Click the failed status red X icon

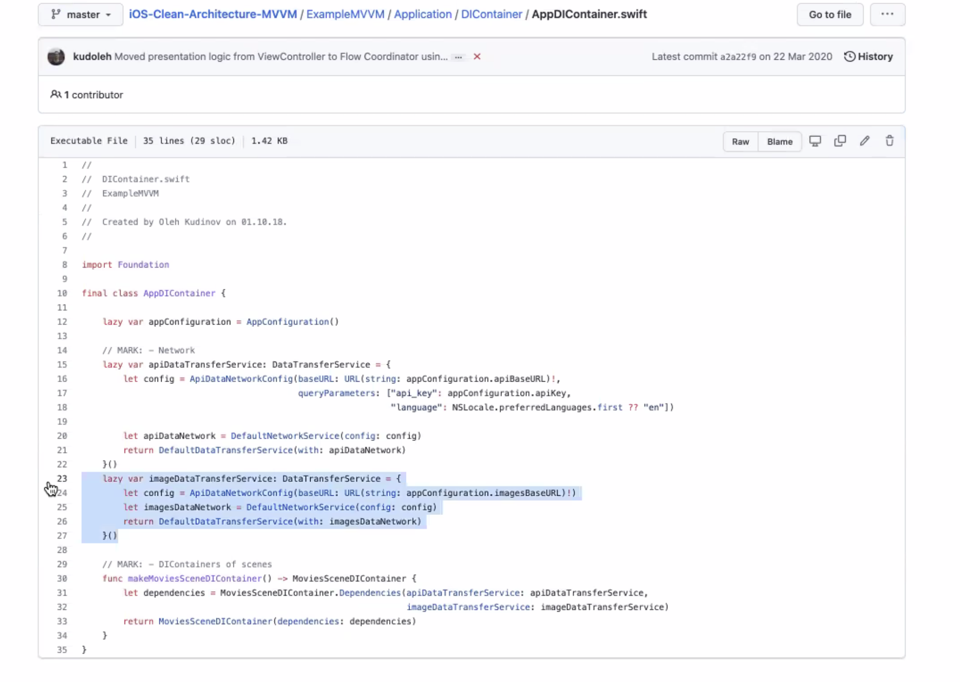tap(477, 57)
